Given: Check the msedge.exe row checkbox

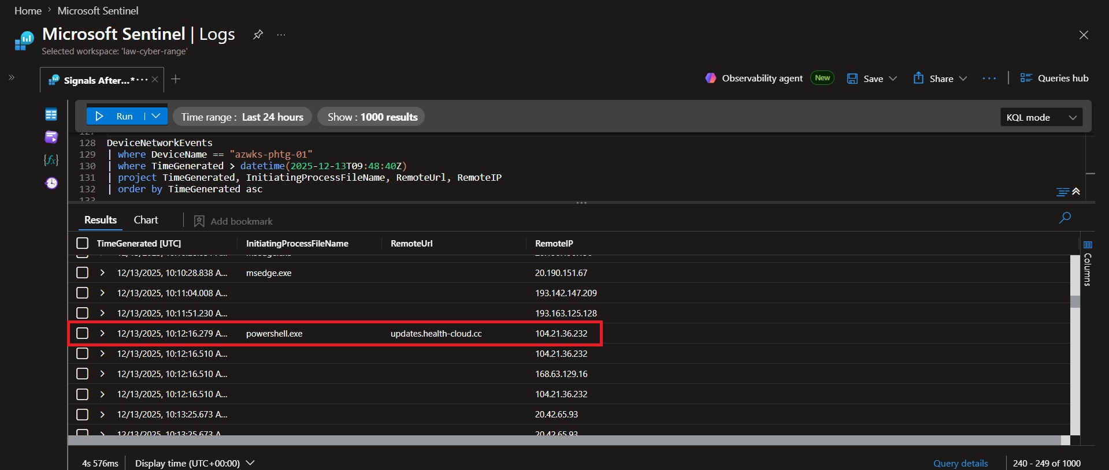Looking at the screenshot, I should (x=82, y=273).
